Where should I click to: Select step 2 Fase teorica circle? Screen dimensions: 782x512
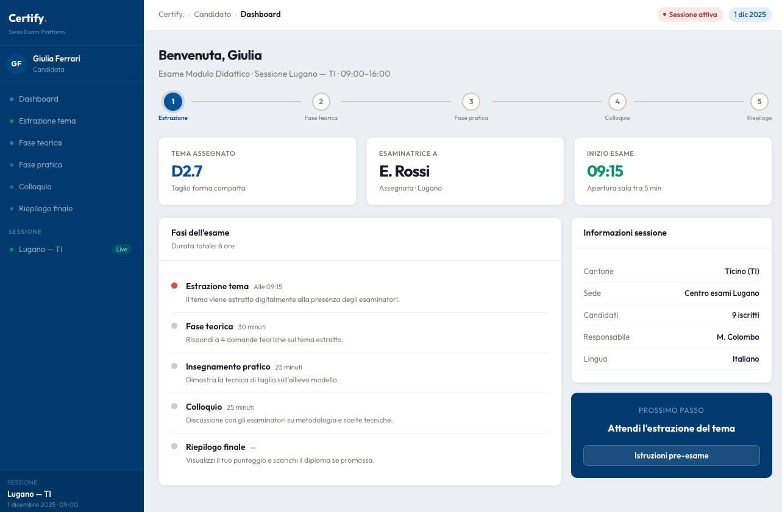coord(321,101)
